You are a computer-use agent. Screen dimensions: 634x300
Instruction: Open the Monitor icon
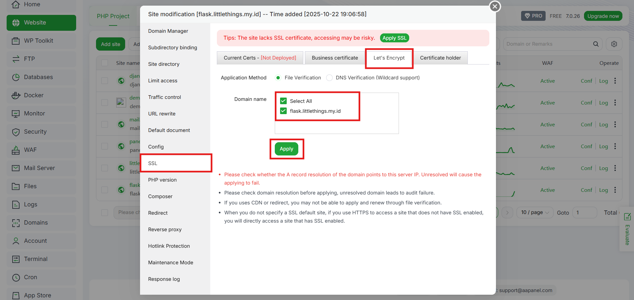click(16, 113)
